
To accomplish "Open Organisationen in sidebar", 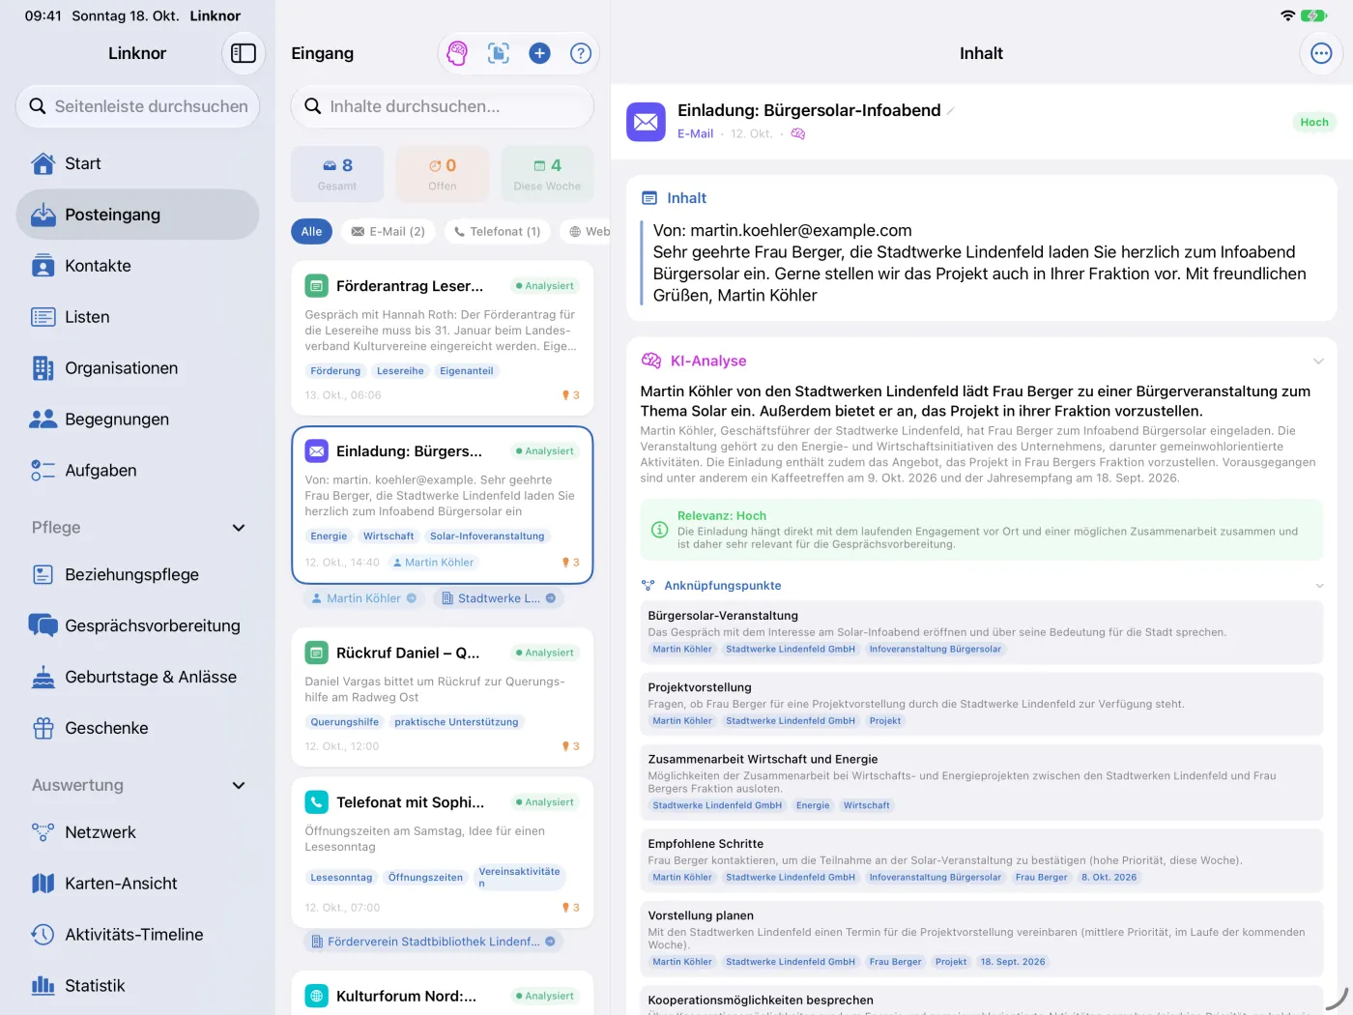I will pos(137,368).
